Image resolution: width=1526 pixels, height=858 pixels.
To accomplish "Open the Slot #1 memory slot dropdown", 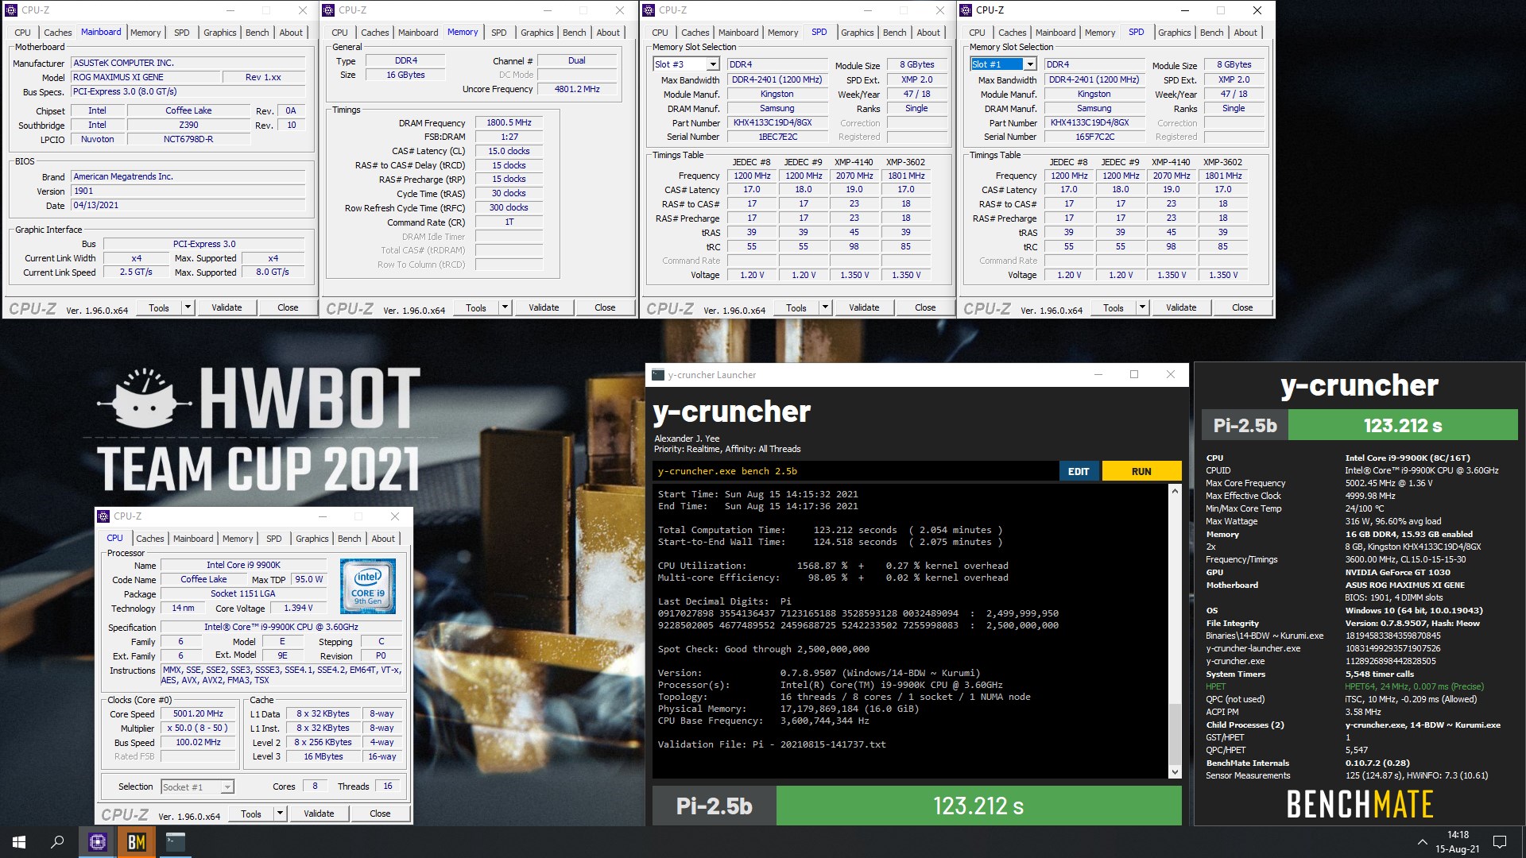I will [1030, 64].
